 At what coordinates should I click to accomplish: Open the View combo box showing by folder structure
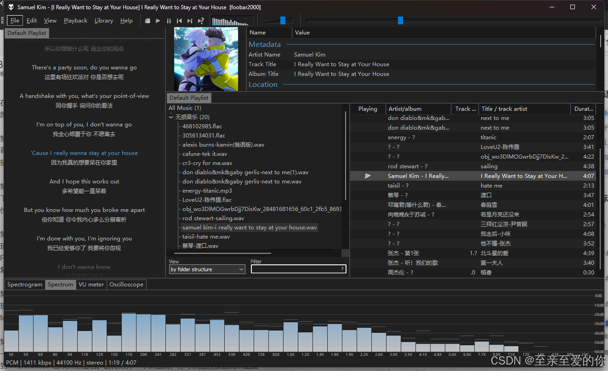[x=207, y=269]
